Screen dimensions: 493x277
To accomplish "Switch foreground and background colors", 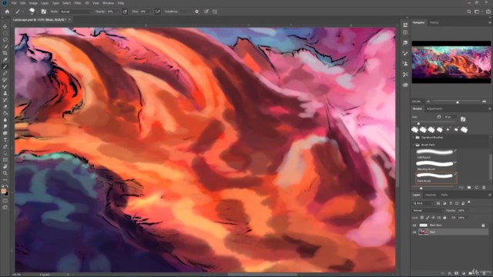I will [x=7, y=186].
